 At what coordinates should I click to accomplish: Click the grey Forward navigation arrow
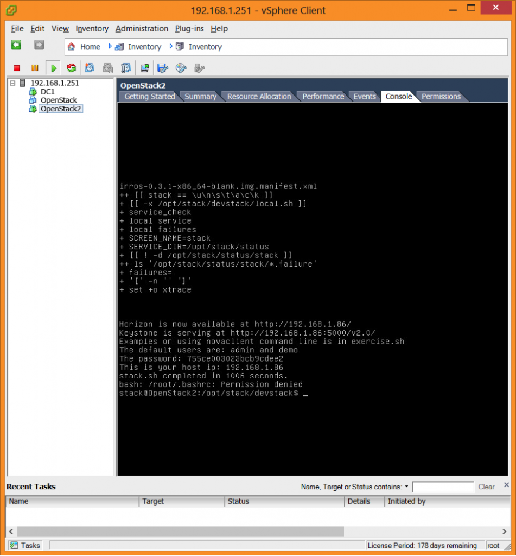[x=39, y=45]
